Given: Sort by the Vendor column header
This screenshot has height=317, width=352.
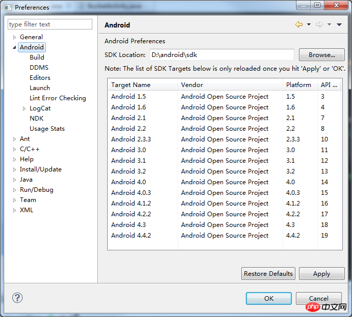Looking at the screenshot, I should (230, 84).
